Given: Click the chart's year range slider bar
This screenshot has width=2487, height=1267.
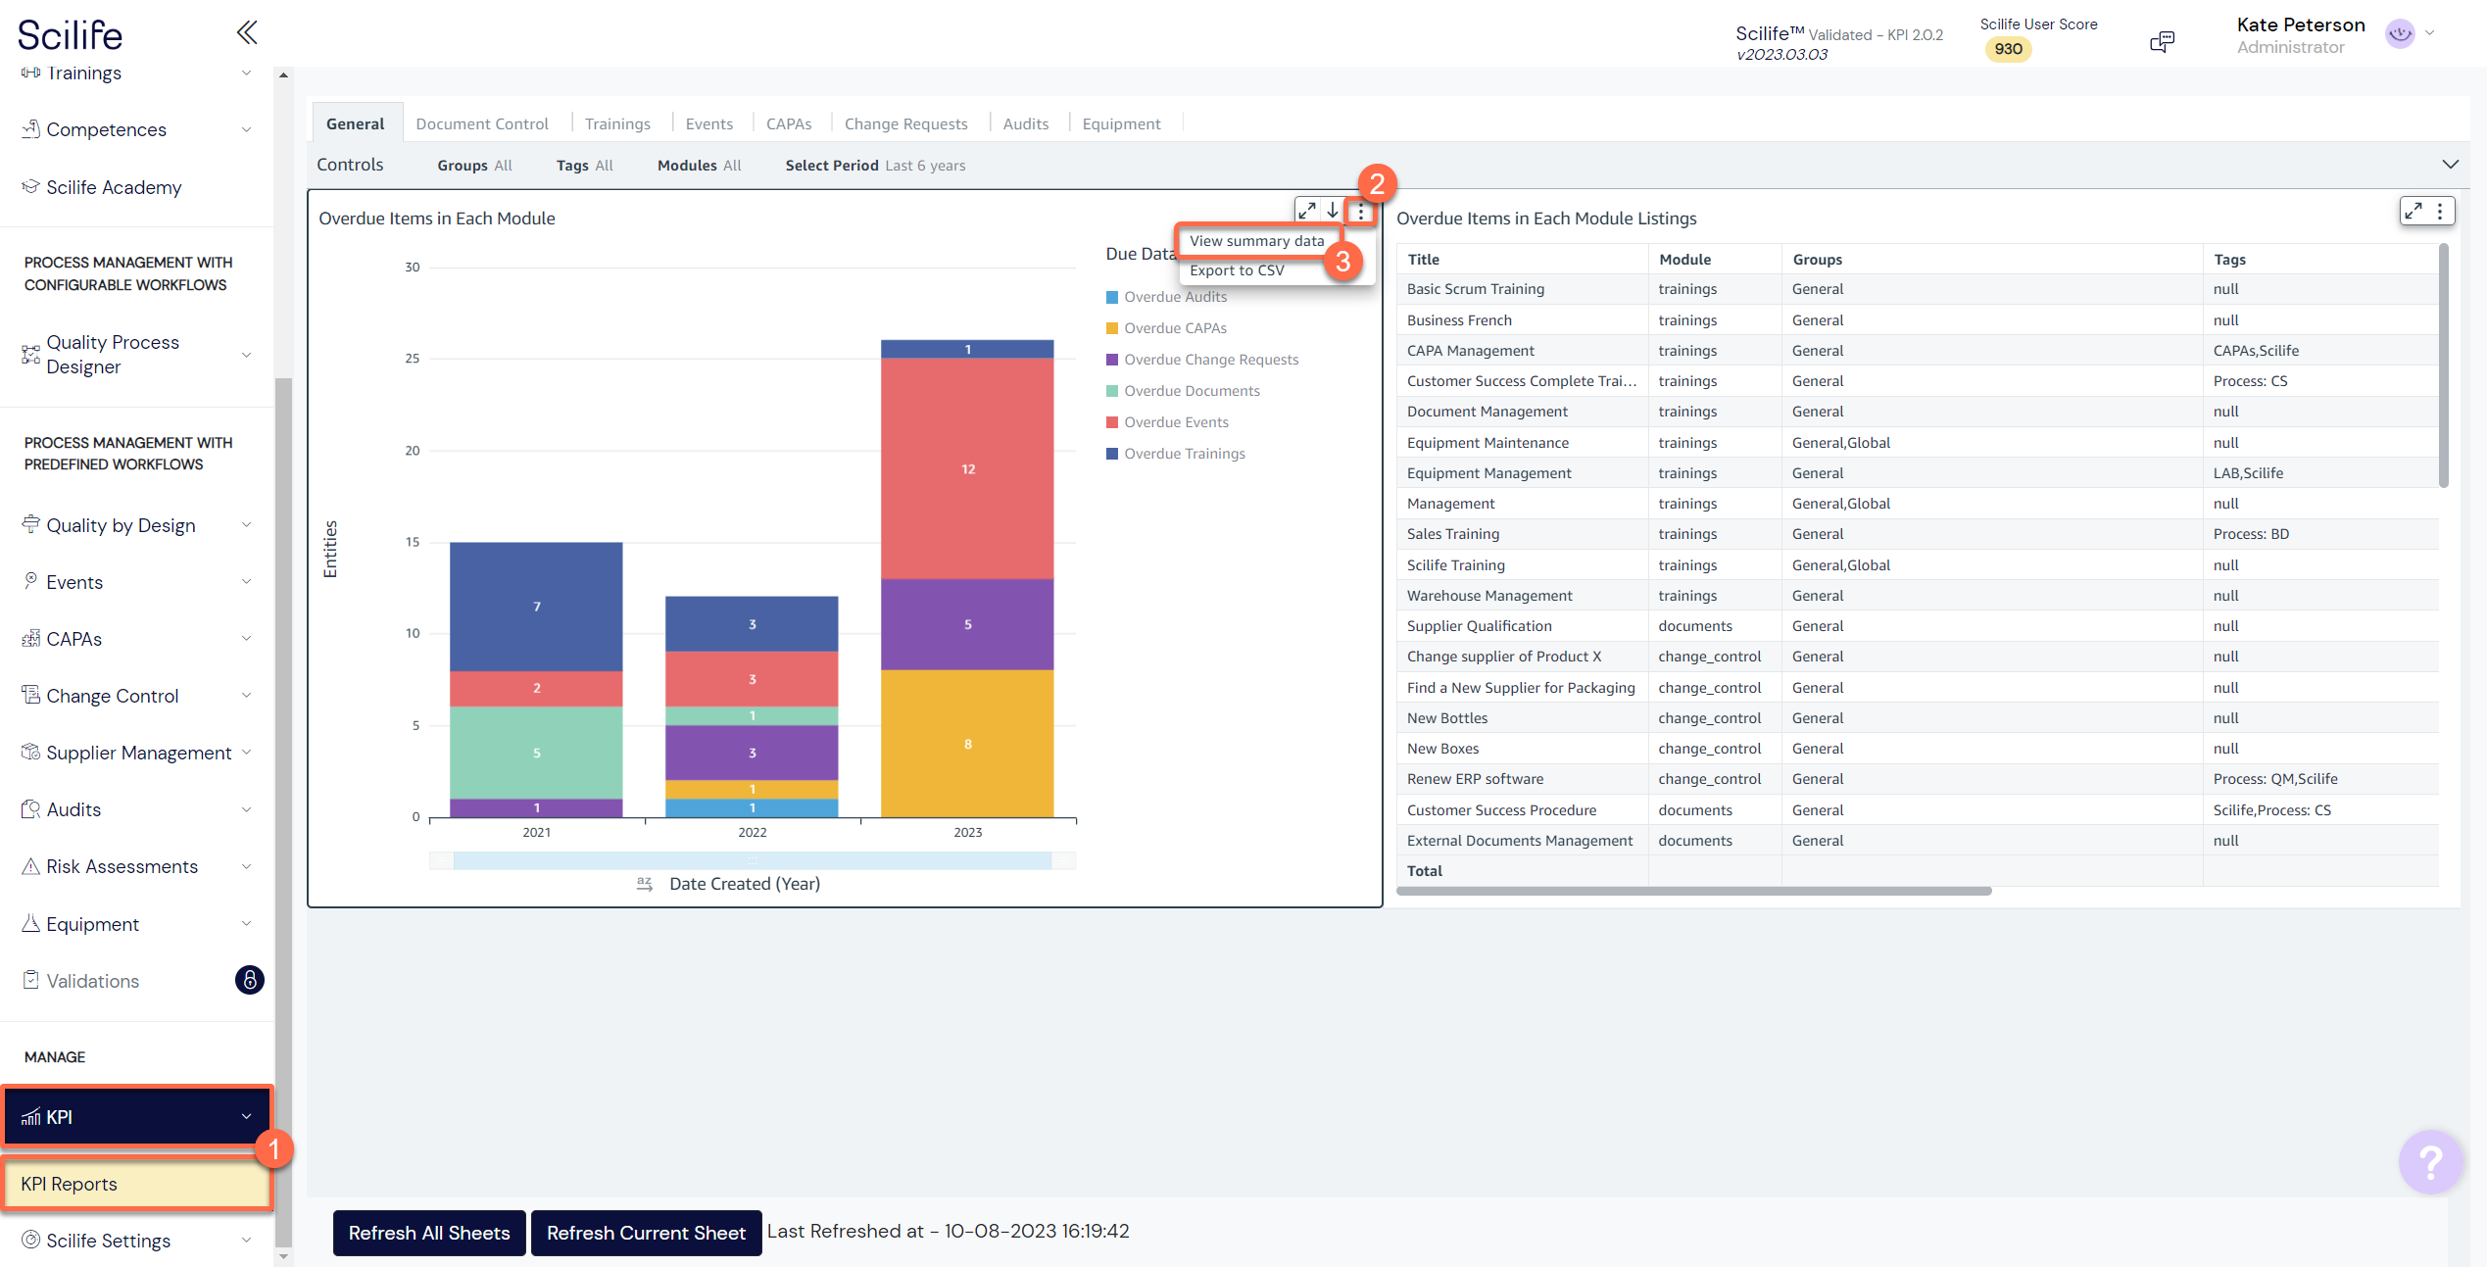Looking at the screenshot, I should tap(753, 860).
